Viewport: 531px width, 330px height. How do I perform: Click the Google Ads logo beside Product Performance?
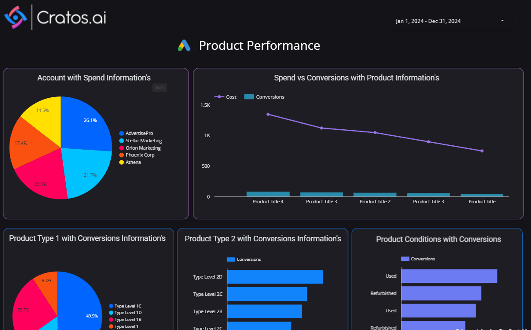point(184,45)
